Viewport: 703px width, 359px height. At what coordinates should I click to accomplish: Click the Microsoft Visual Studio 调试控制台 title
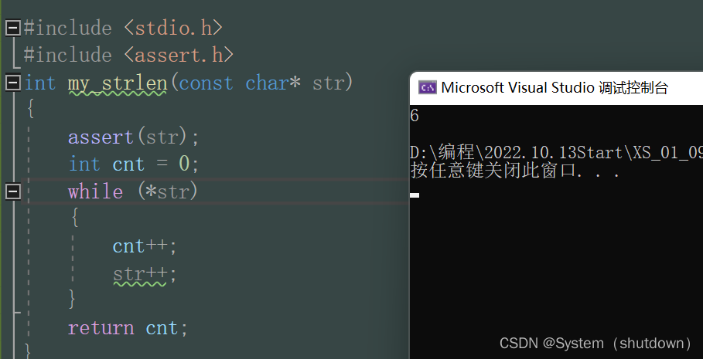pyautogui.click(x=554, y=87)
